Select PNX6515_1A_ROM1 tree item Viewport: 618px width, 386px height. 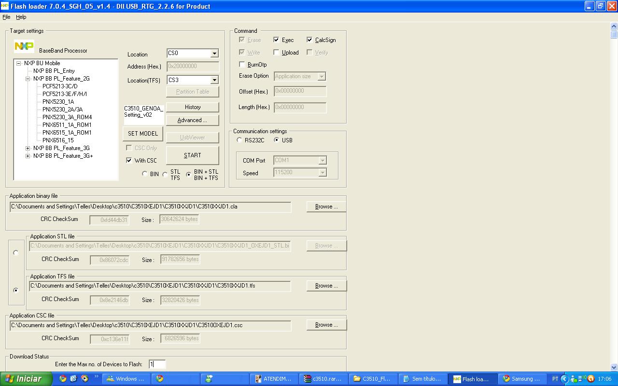[x=67, y=133]
